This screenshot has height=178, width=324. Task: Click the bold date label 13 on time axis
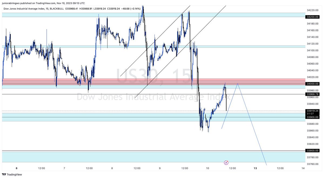[255, 168]
